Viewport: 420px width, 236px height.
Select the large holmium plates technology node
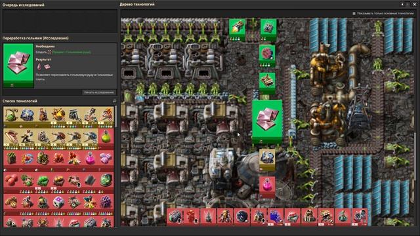pos(267,122)
